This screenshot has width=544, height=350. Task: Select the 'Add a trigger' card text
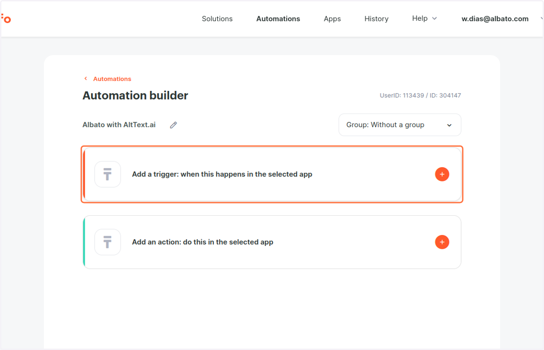(222, 174)
